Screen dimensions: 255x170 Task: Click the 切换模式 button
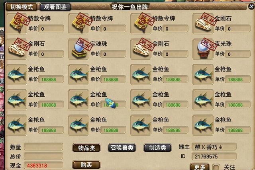[x=22, y=7]
